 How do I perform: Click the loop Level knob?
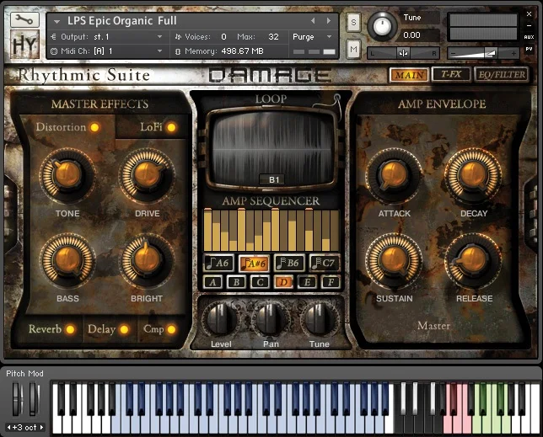click(x=220, y=319)
